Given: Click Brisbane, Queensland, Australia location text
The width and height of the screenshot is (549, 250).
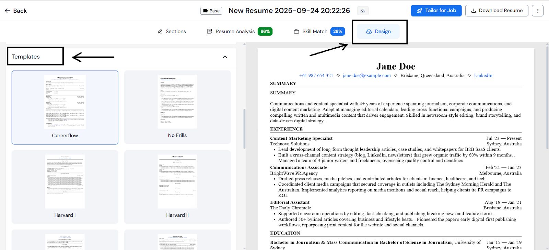Looking at the screenshot, I should pyautogui.click(x=432, y=76).
